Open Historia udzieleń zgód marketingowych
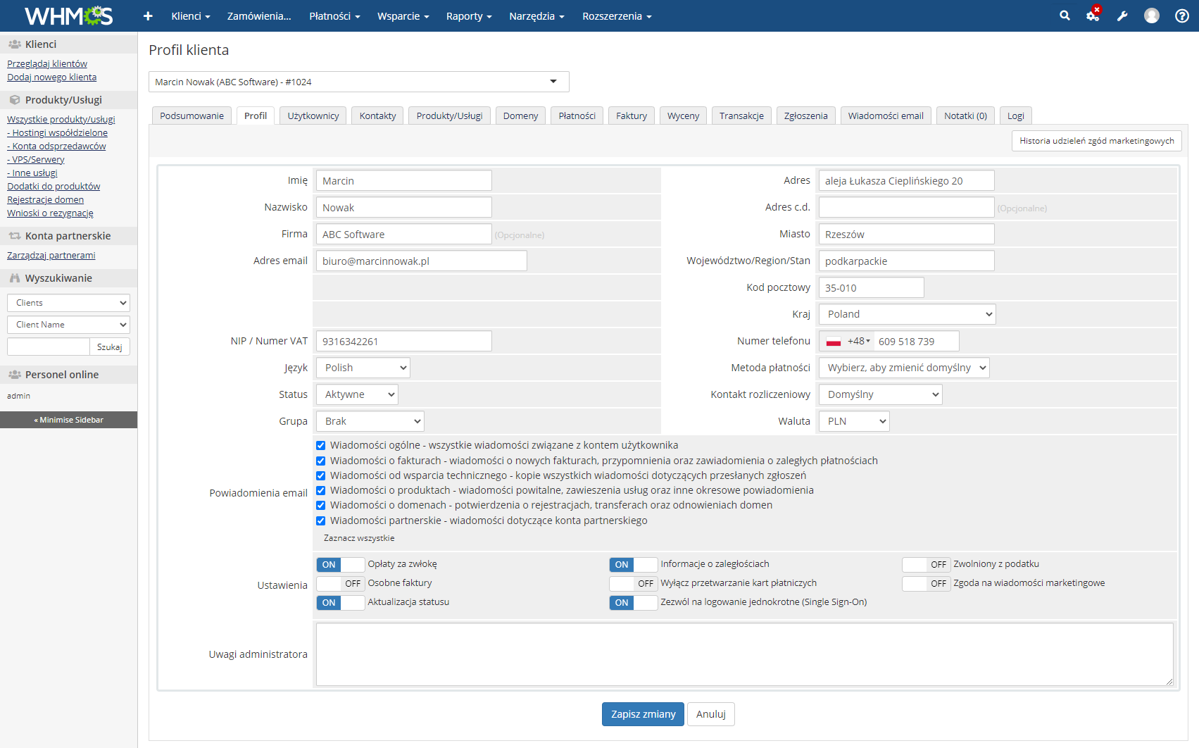This screenshot has width=1199, height=748. (1096, 140)
